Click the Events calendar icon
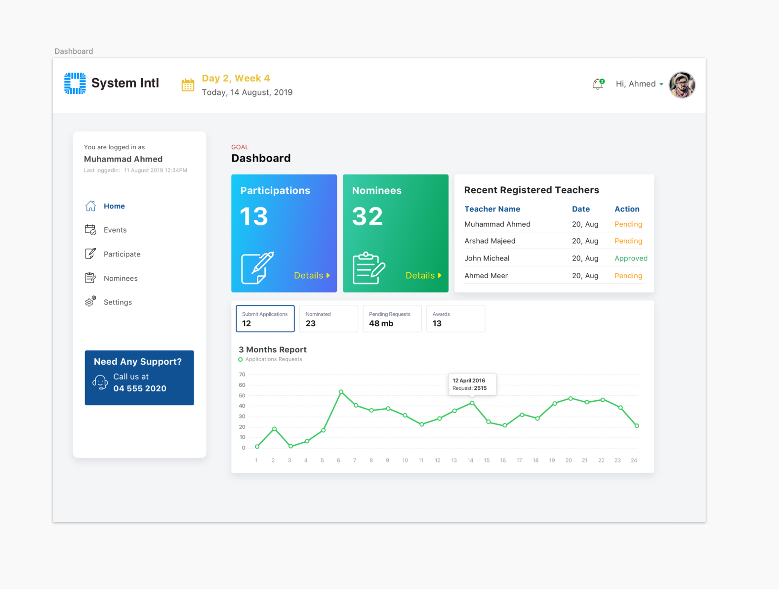 tap(90, 230)
